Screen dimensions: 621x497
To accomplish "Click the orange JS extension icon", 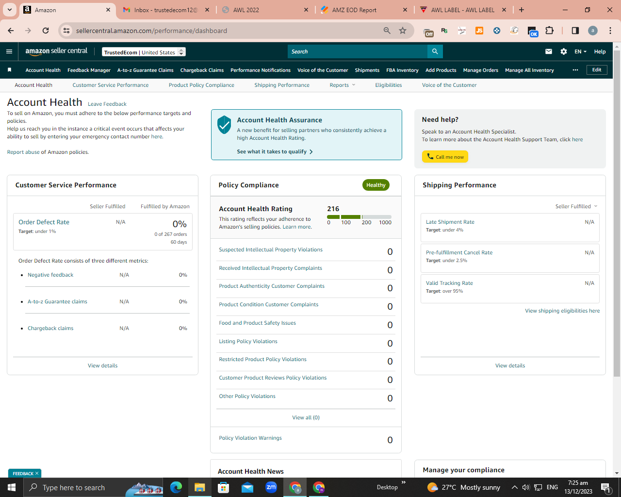I will coord(479,31).
